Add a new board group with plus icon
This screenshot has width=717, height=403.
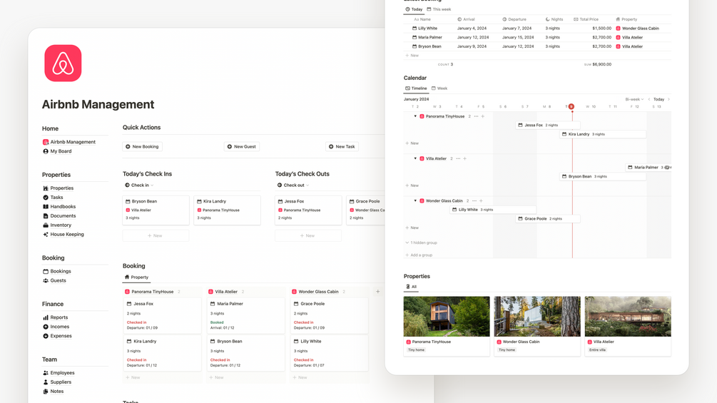point(377,292)
